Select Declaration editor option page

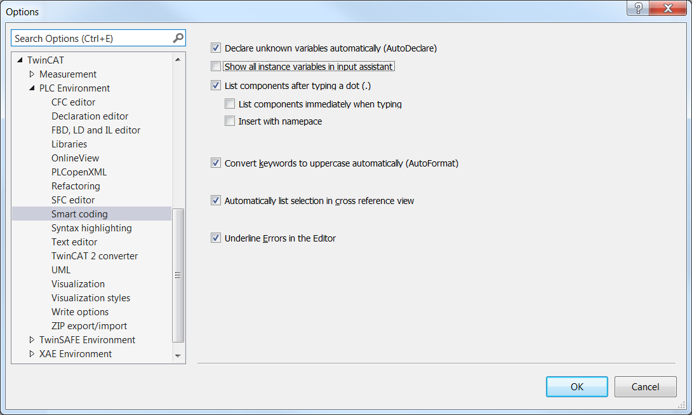tap(90, 116)
